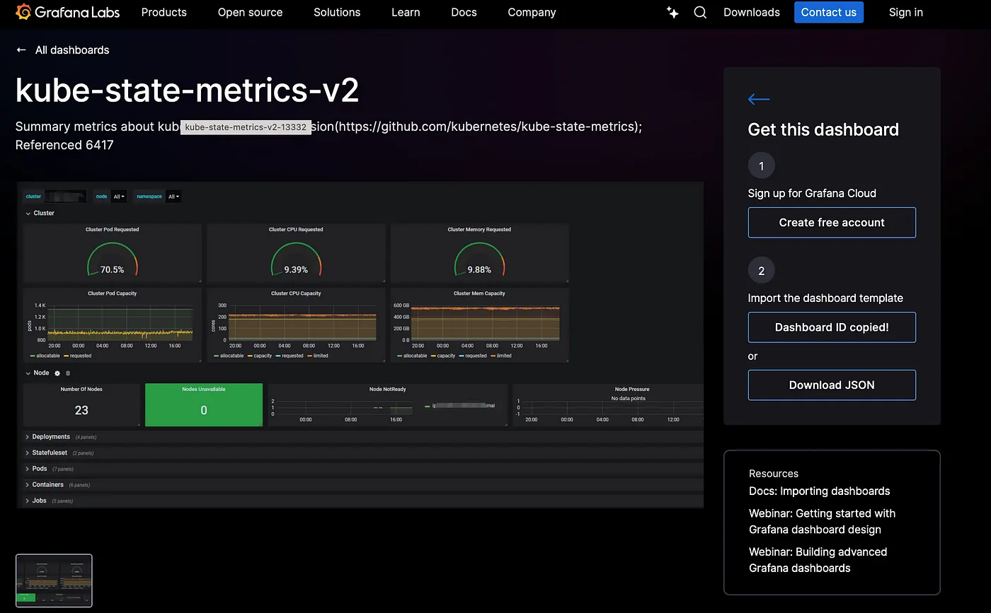Click the Cluster CPU Capacity title
This screenshot has height=613, width=991.
click(x=296, y=293)
